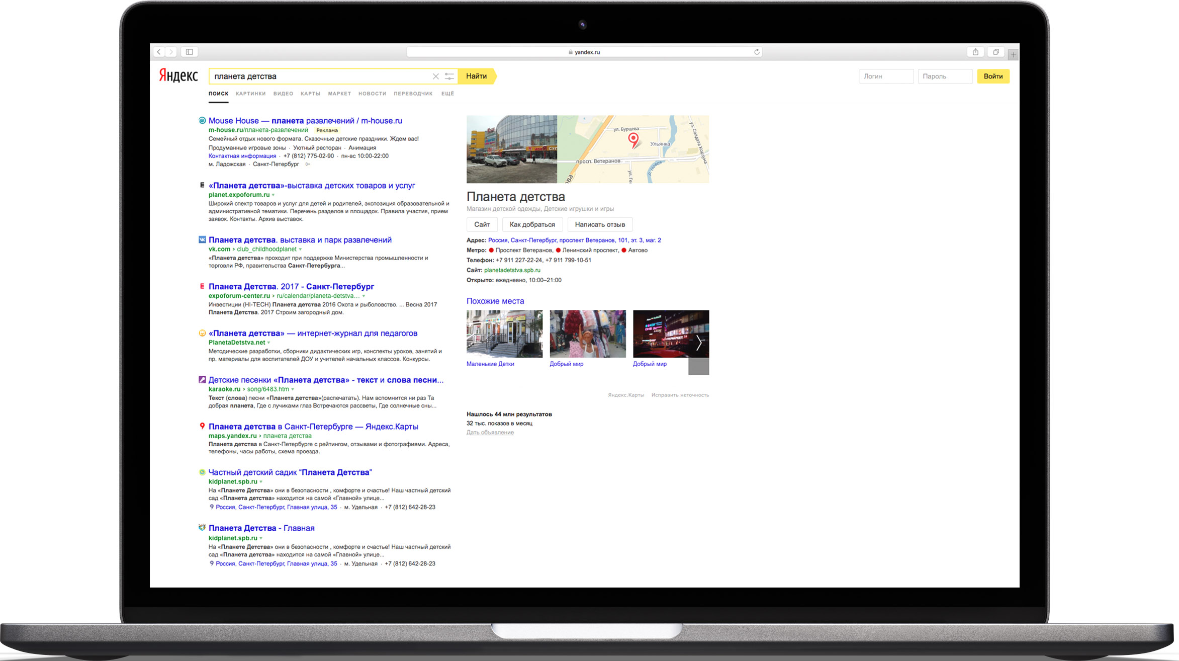Open the Детские песенки «Планета детства» result
Image resolution: width=1179 pixels, height=661 pixels.
[x=326, y=380]
